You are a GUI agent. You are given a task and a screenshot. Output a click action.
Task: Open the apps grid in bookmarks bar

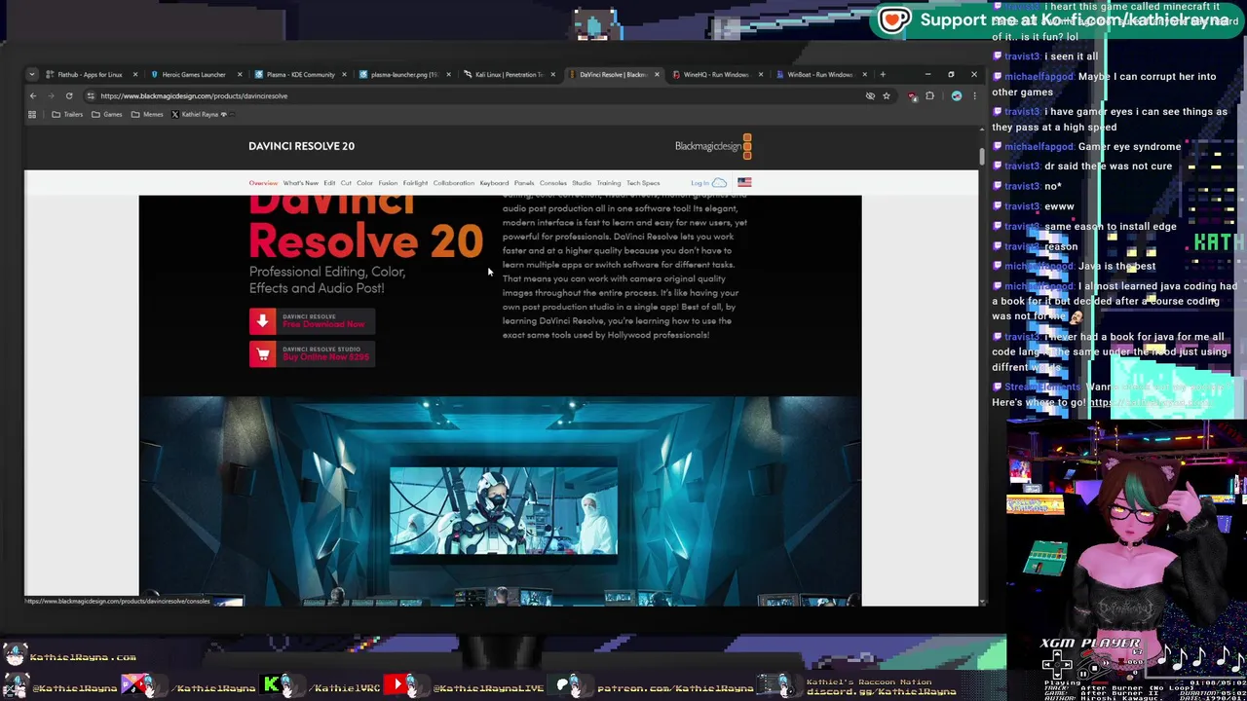[x=32, y=114]
